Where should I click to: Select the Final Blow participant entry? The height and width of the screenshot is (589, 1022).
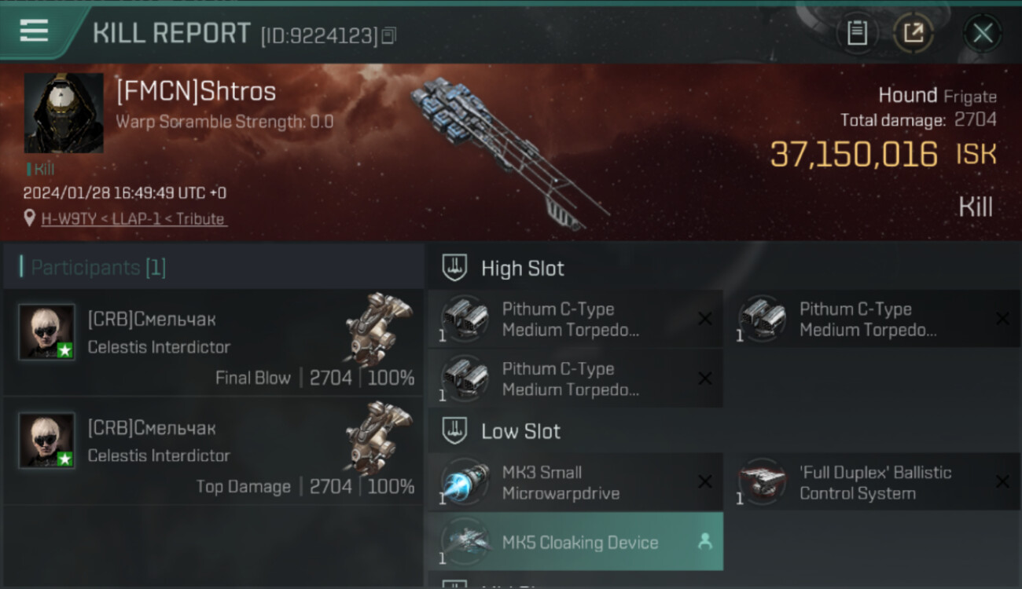[x=213, y=342]
